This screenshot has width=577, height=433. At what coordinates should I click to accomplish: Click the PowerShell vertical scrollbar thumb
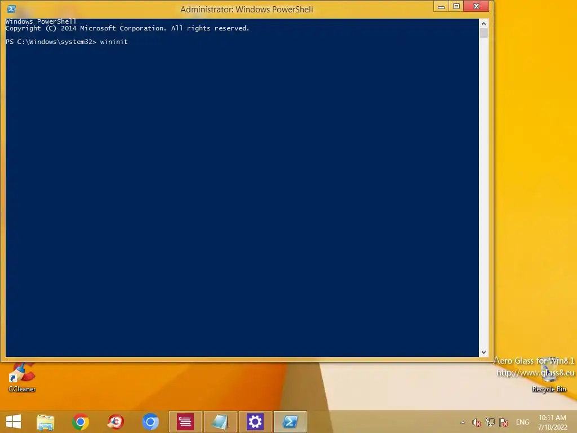click(483, 33)
